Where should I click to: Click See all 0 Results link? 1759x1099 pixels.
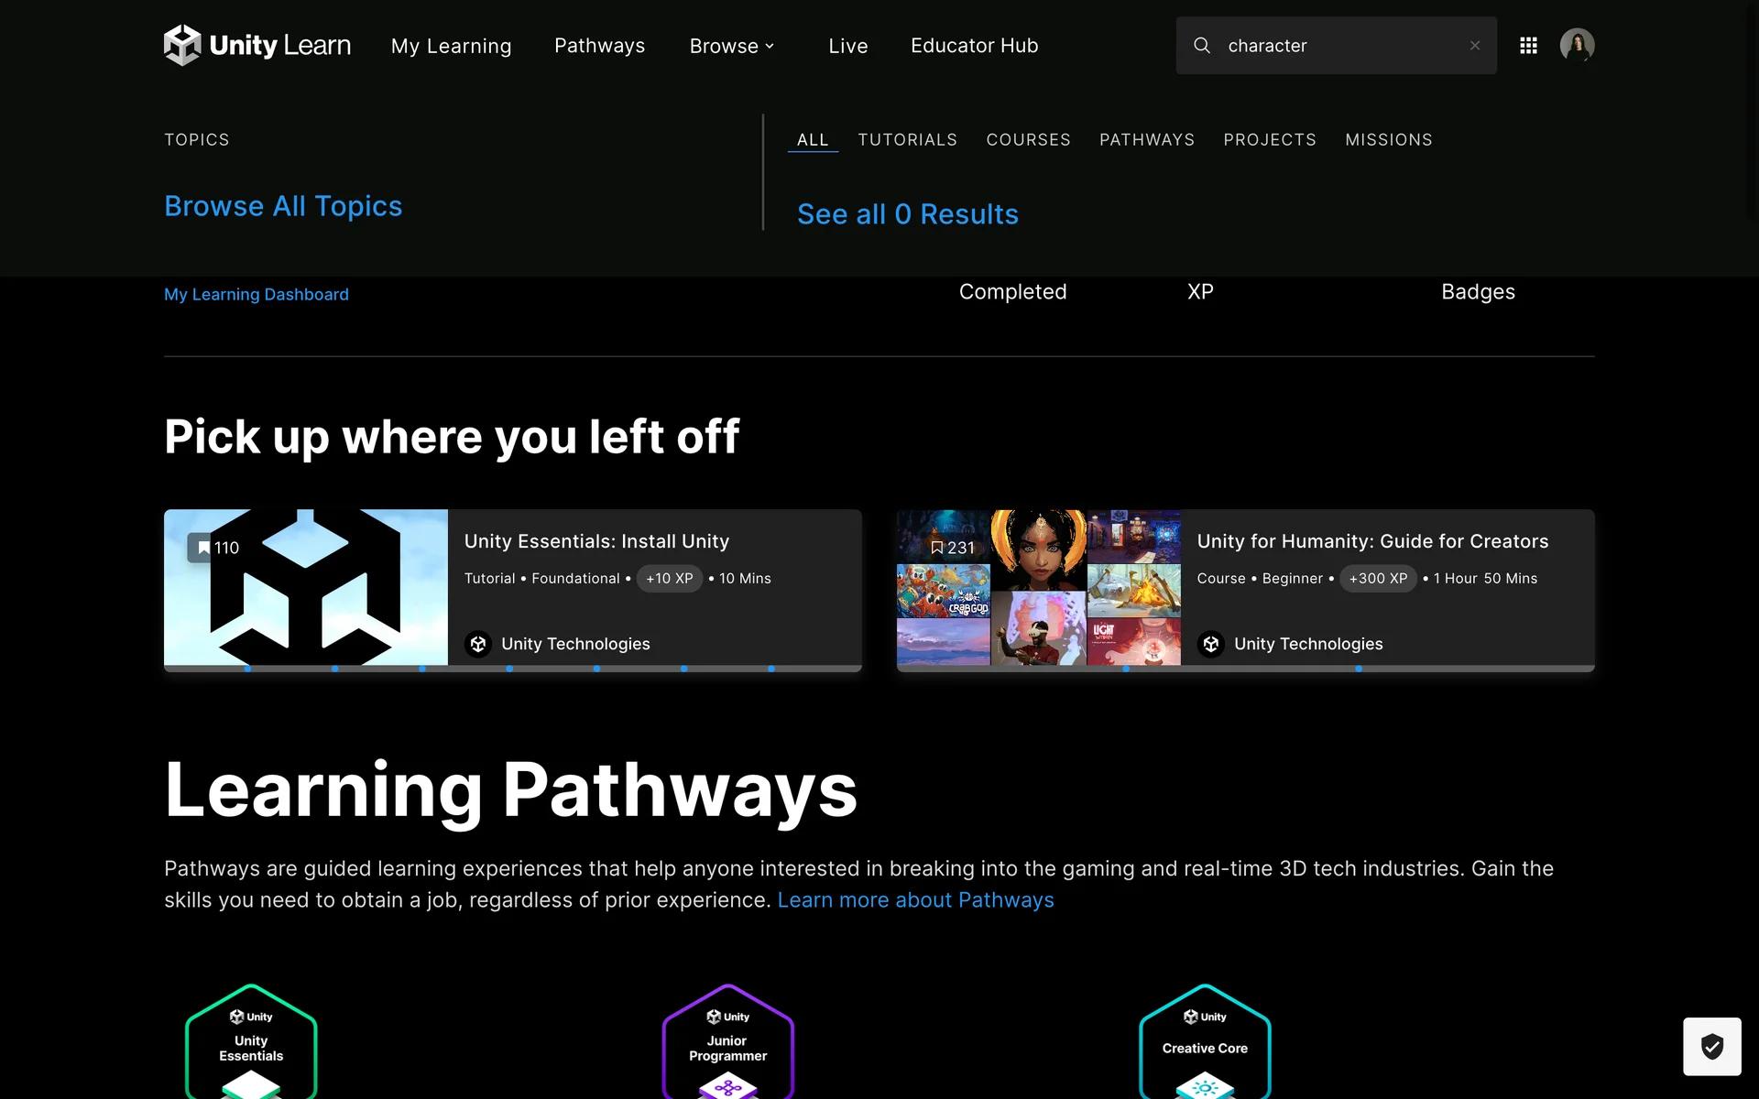click(907, 214)
